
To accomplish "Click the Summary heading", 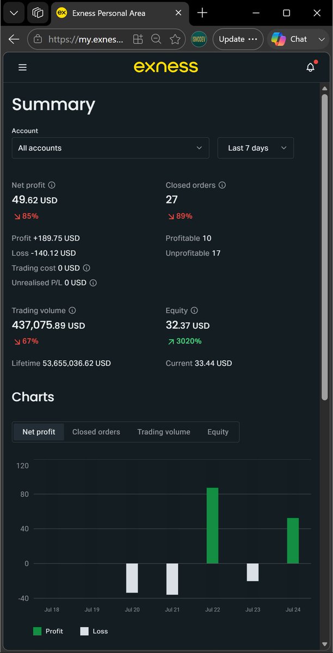I will tap(53, 104).
